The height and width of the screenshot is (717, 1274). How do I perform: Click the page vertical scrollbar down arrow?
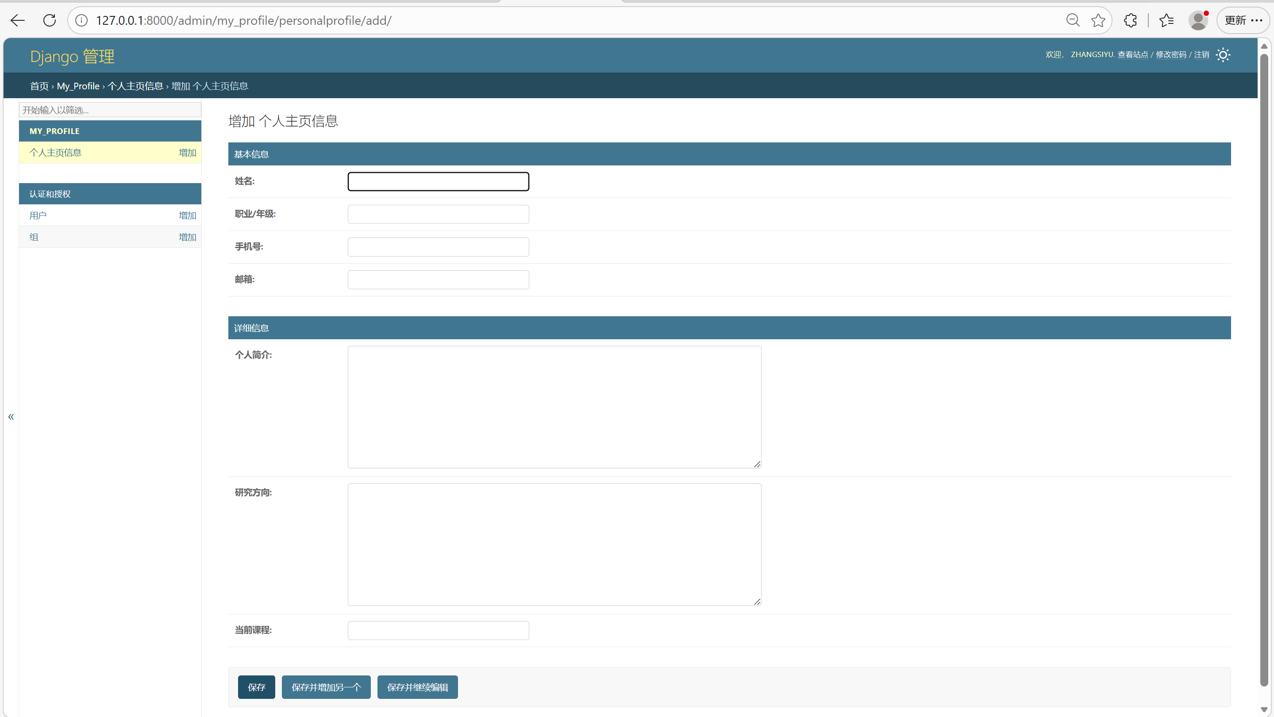[1264, 709]
